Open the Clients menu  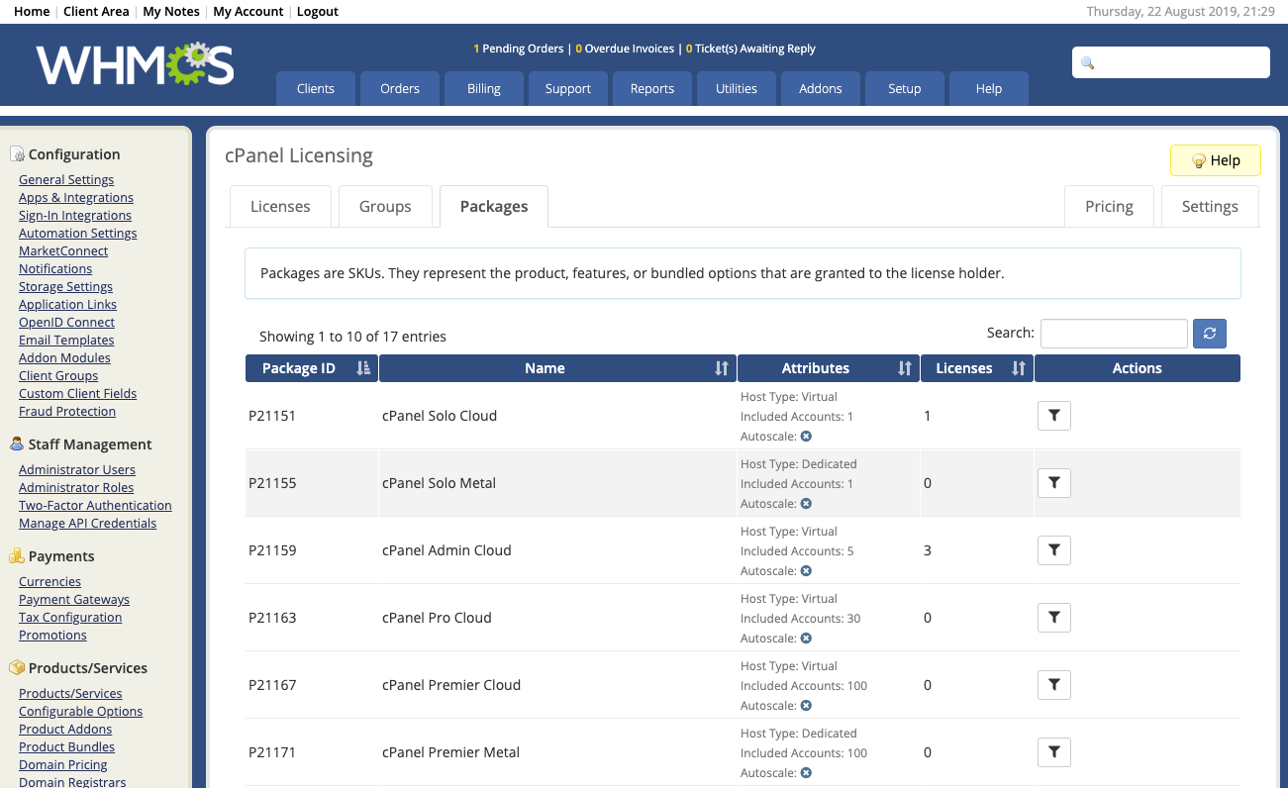pyautogui.click(x=316, y=88)
